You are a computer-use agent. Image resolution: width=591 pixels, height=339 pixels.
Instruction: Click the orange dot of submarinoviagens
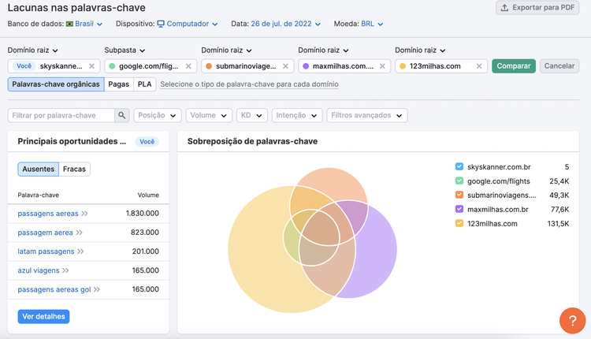coord(209,66)
